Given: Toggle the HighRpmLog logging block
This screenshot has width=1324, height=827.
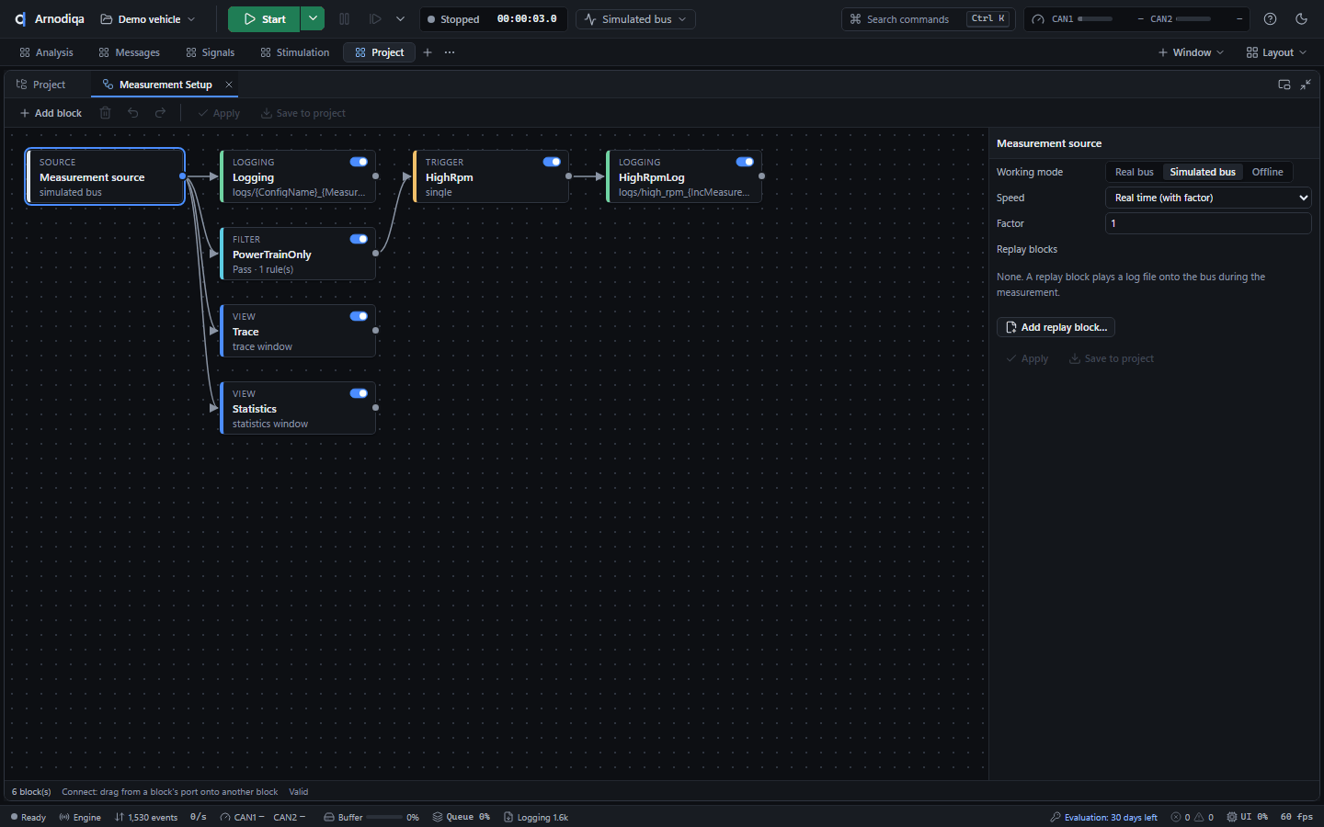Looking at the screenshot, I should pyautogui.click(x=745, y=162).
